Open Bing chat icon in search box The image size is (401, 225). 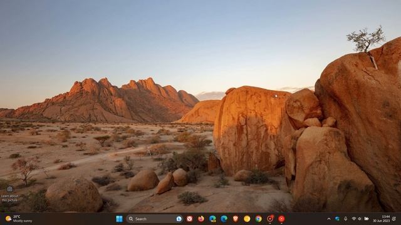[x=179, y=219]
